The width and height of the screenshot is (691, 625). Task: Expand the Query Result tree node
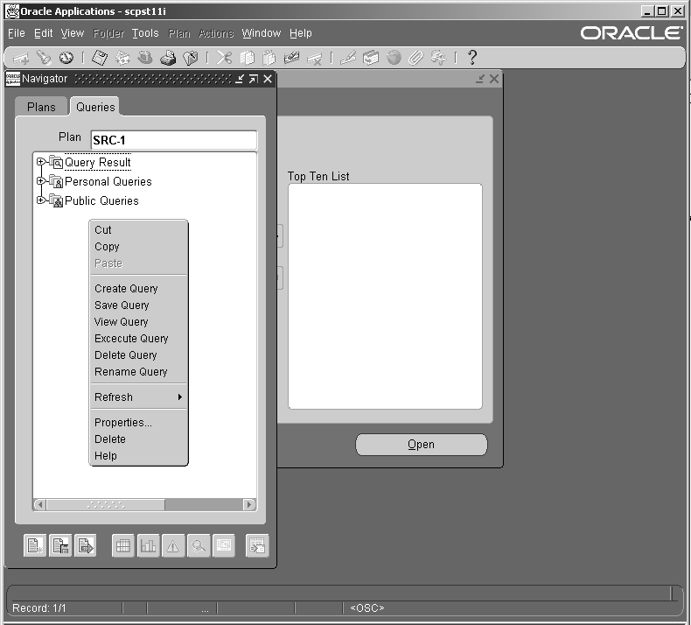(40, 162)
